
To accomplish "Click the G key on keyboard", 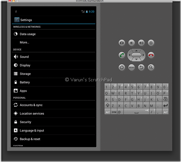I will coord(133,99).
